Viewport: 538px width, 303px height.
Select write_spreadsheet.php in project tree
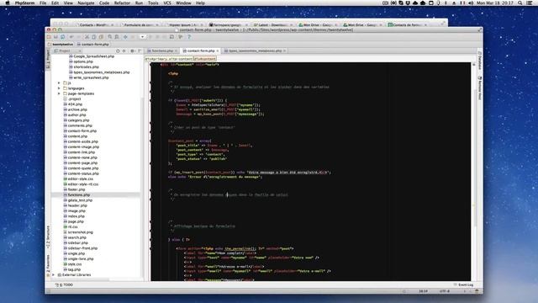point(91,77)
